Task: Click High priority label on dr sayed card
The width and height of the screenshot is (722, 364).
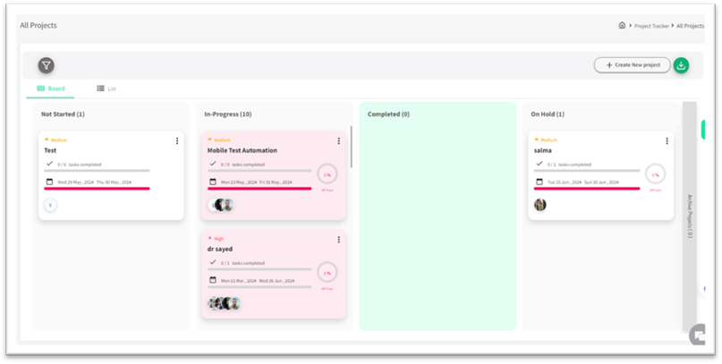Action: 216,239
